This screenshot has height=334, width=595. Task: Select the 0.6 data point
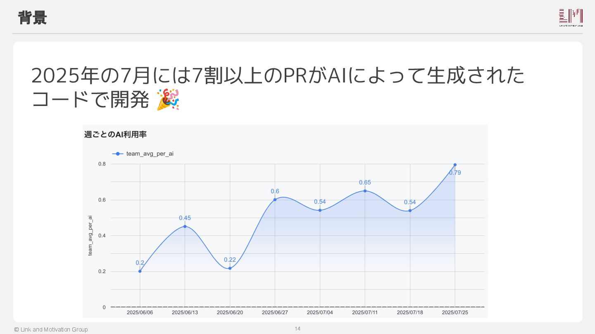click(275, 200)
